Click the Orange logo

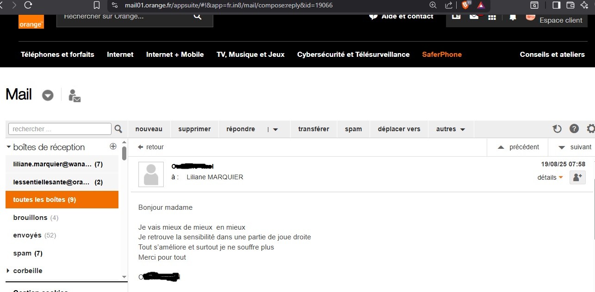[31, 22]
